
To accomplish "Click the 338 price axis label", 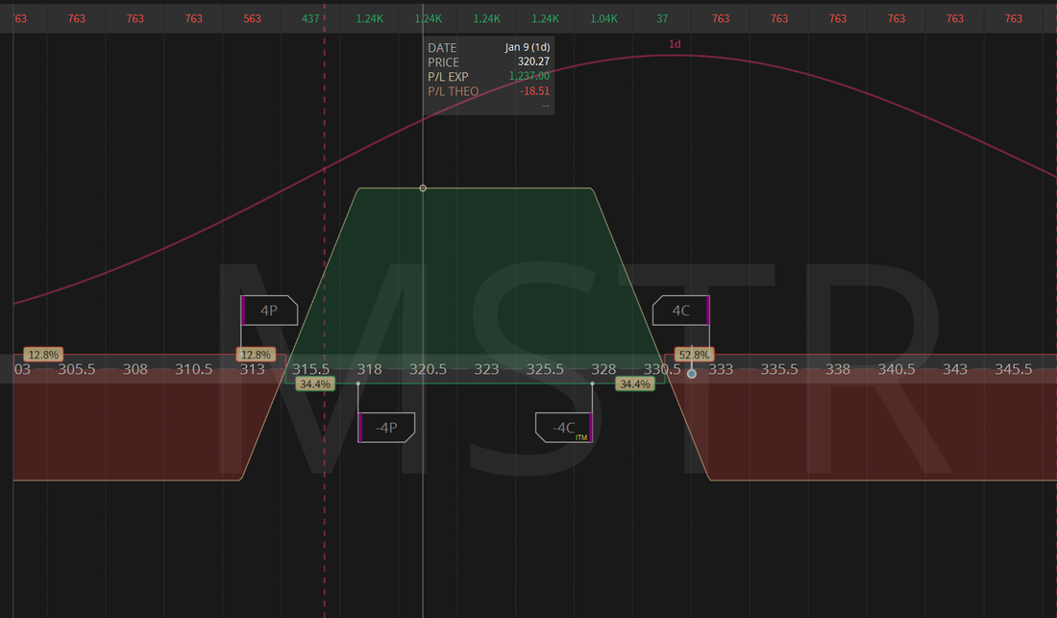I will (838, 369).
